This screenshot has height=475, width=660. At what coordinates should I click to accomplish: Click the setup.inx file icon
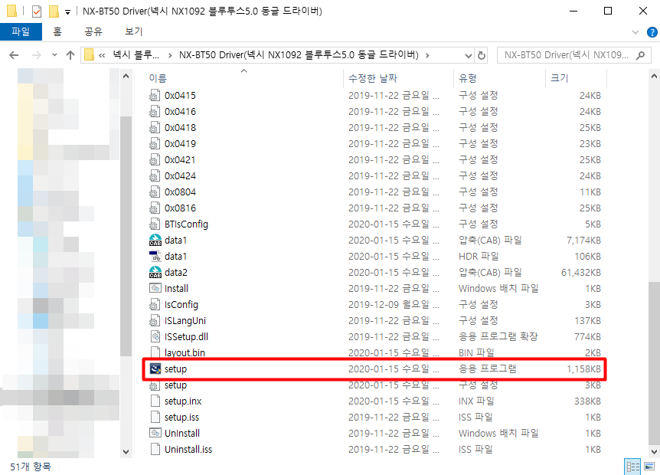pyautogui.click(x=155, y=401)
